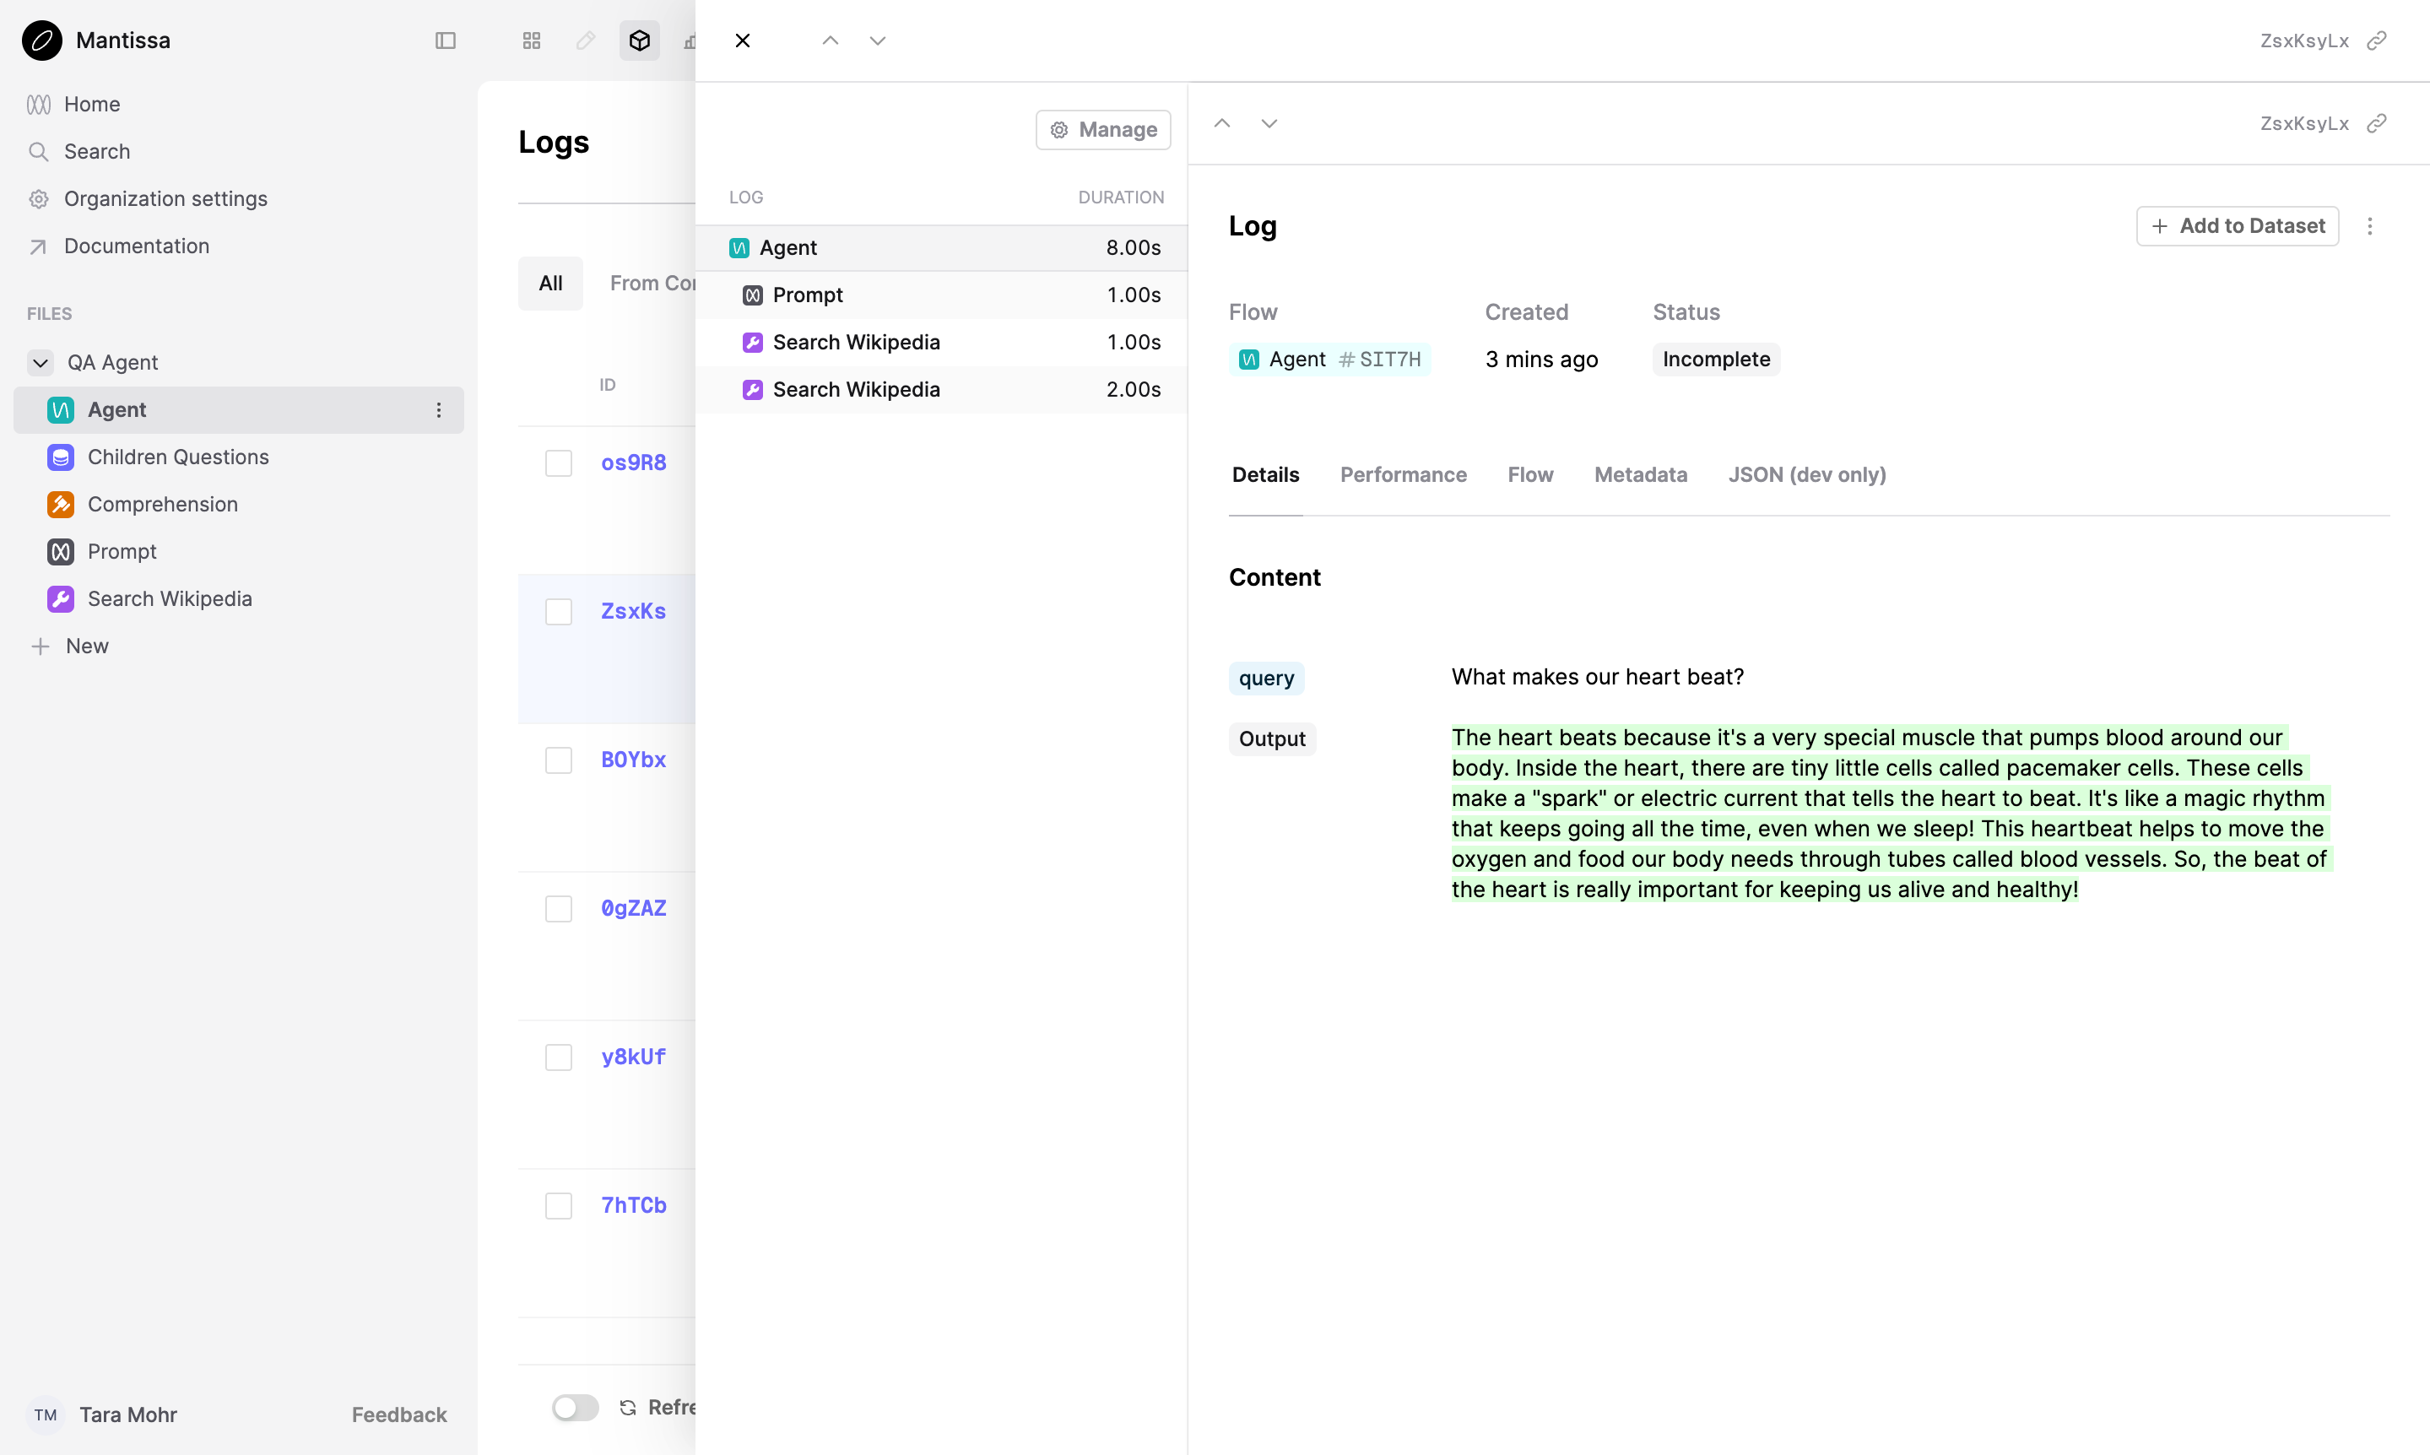The width and height of the screenshot is (2430, 1455).
Task: Open log ID y8kUf link
Action: click(633, 1057)
